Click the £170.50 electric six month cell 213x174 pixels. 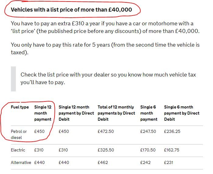coord(148,150)
